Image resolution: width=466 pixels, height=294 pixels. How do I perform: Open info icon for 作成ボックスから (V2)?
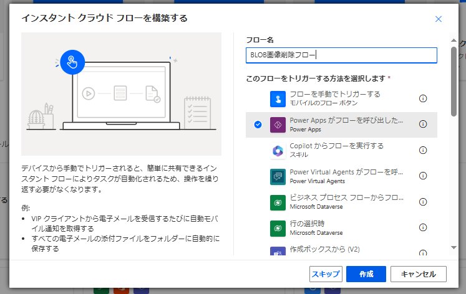coord(422,253)
